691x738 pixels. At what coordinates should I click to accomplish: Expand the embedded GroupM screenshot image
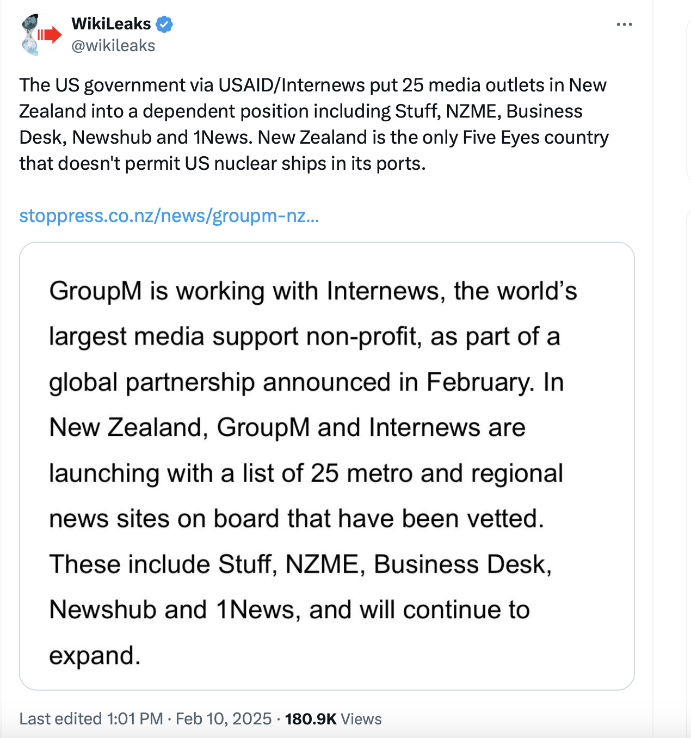pyautogui.click(x=326, y=466)
